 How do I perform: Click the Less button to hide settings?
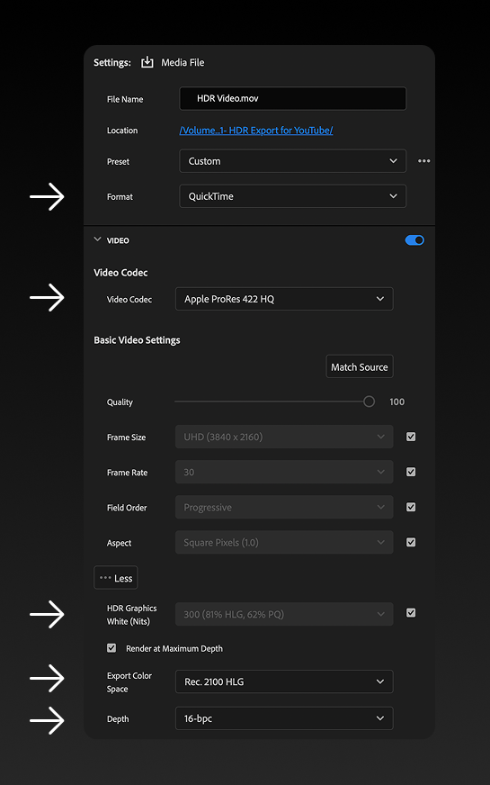tap(115, 578)
